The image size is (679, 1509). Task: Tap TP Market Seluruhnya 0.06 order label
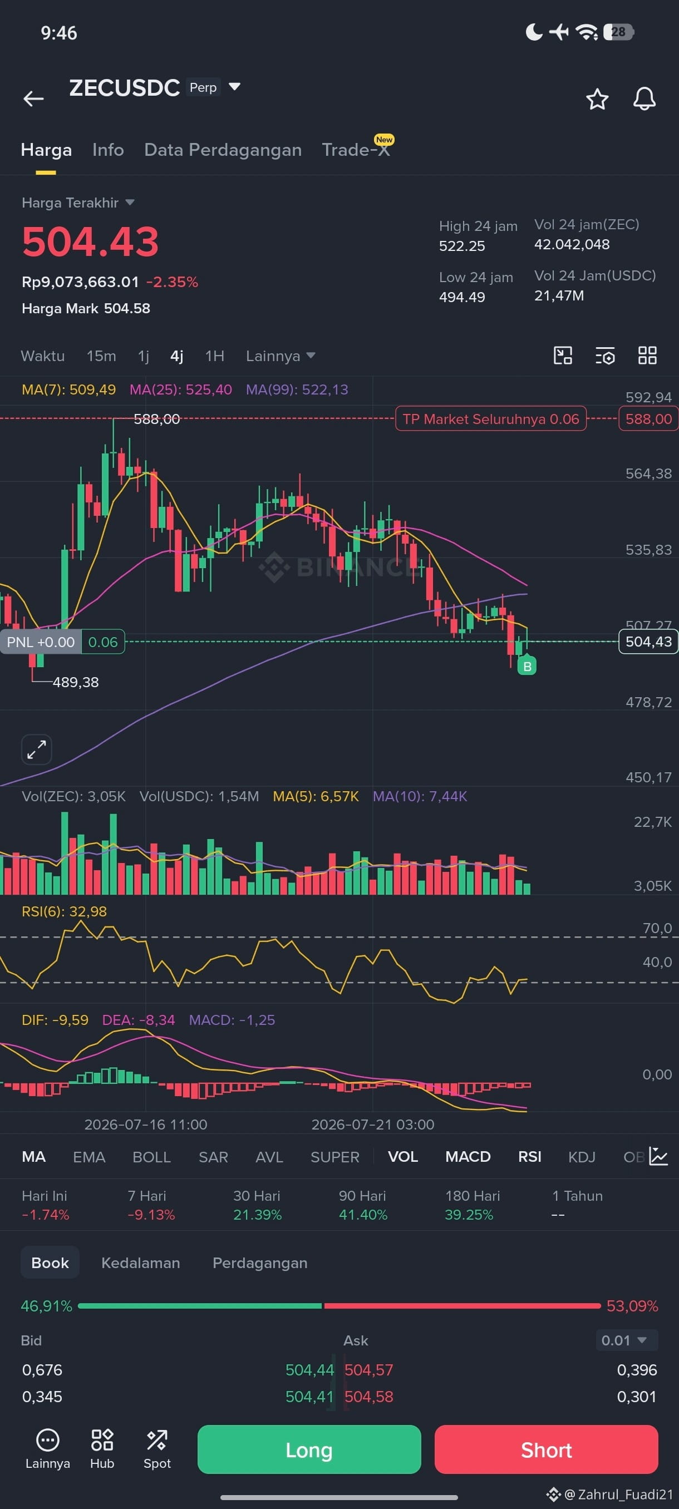(x=490, y=419)
